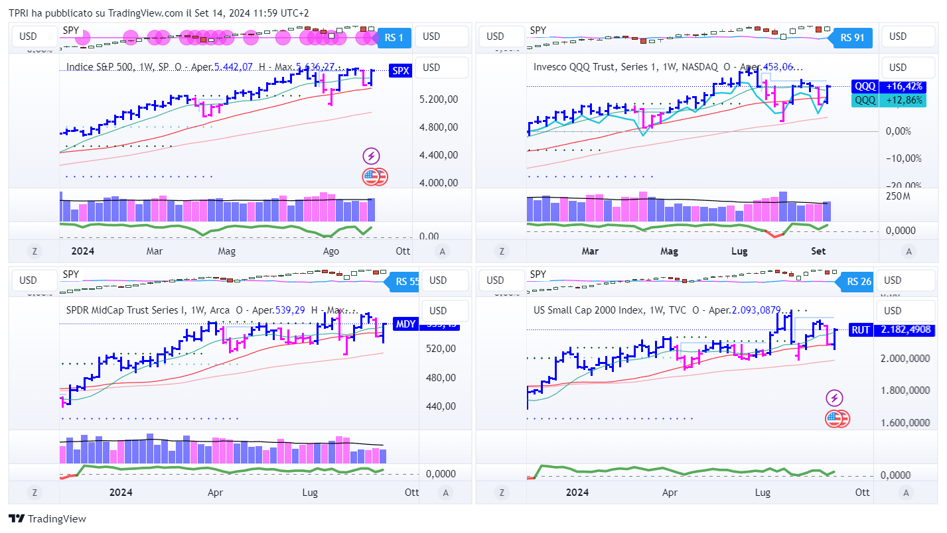Open left USD currency selector on MidCap chart
Viewport: 947px width, 533px height.
coord(28,280)
